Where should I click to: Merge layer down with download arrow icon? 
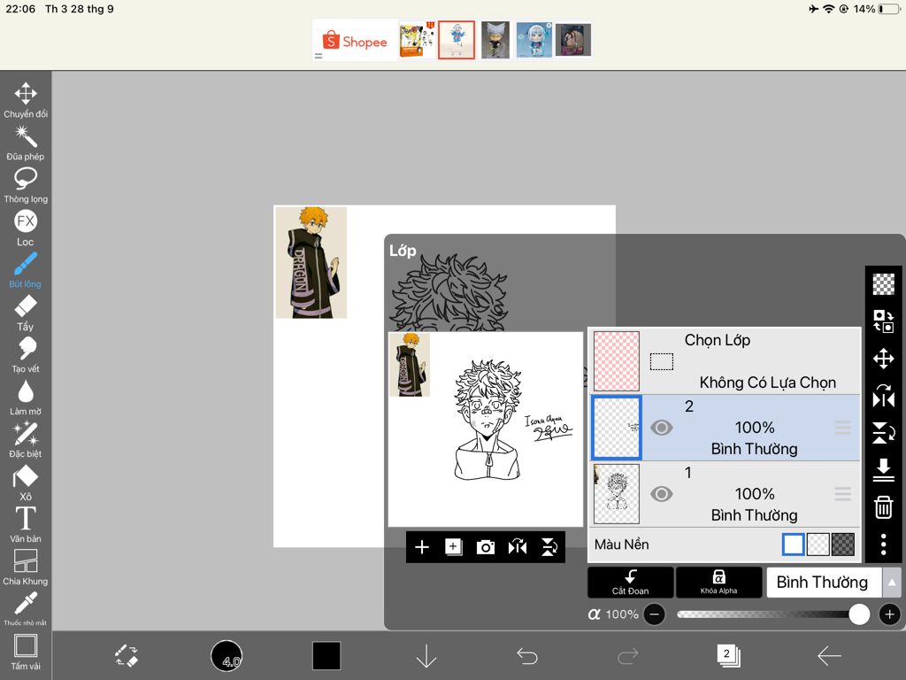(884, 470)
